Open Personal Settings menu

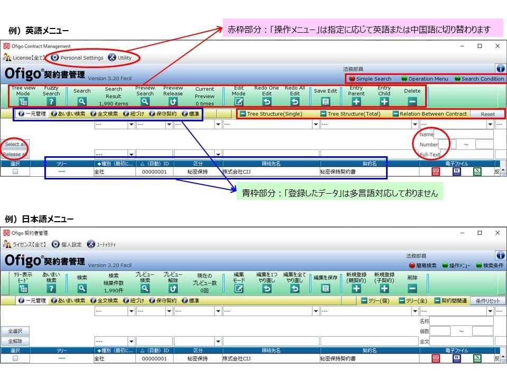coord(77,58)
